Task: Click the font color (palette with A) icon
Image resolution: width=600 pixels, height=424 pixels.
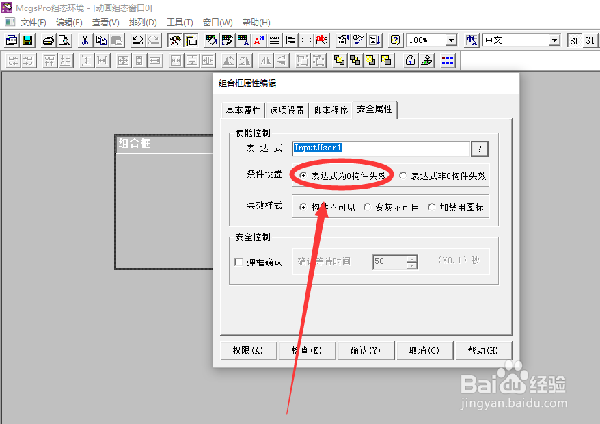Action: [x=243, y=40]
